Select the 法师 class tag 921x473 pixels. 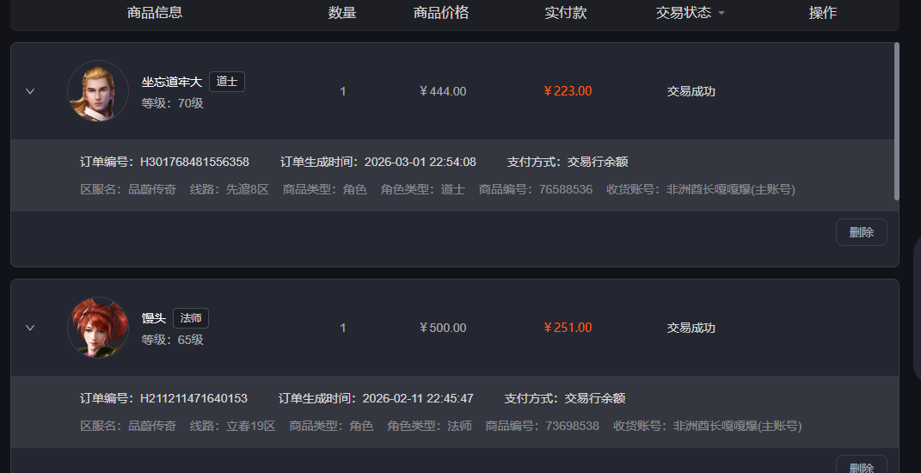(191, 318)
